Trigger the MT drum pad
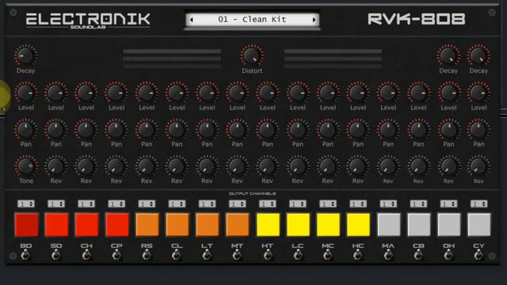507x285 pixels. click(x=238, y=225)
